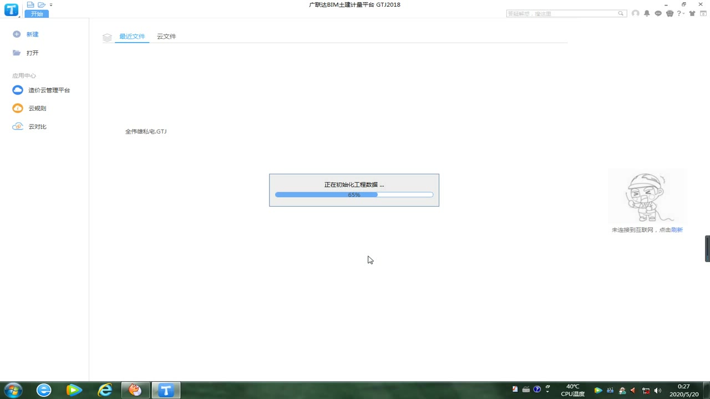Open the orange app icon on taskbar

tap(135, 390)
